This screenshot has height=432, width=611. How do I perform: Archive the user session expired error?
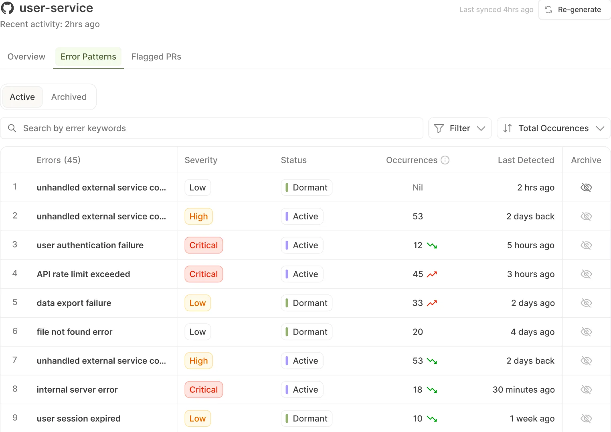click(586, 418)
